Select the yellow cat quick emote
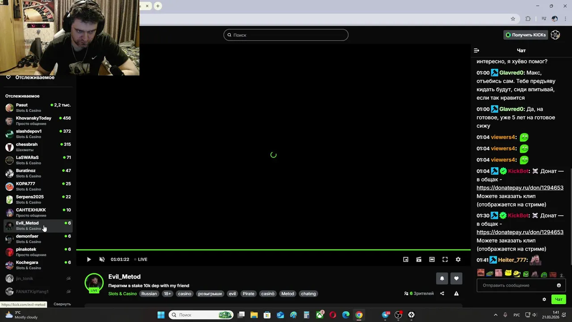572x322 pixels. click(x=508, y=273)
